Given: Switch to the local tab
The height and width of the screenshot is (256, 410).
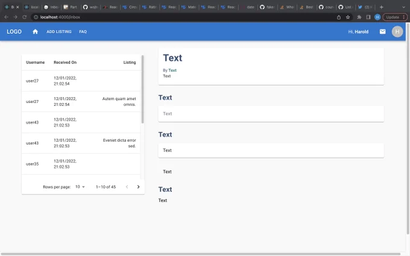Looking at the screenshot, I should (32, 7).
